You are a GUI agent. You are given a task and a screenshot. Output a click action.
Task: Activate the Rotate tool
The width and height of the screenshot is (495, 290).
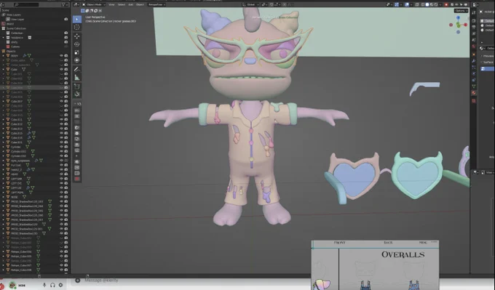tap(76, 44)
